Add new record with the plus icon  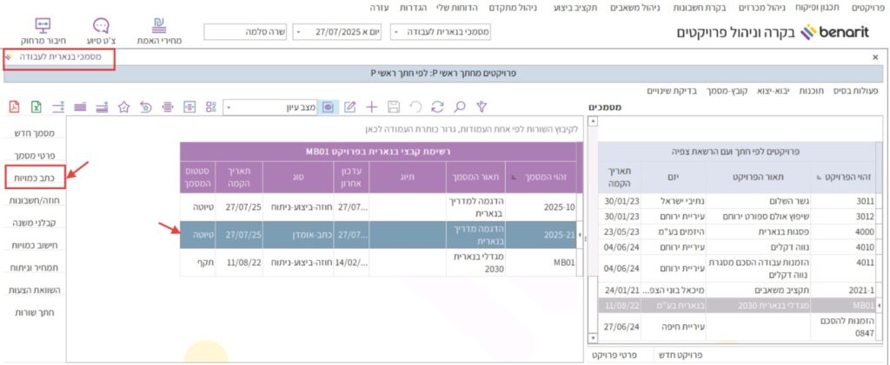[x=371, y=107]
